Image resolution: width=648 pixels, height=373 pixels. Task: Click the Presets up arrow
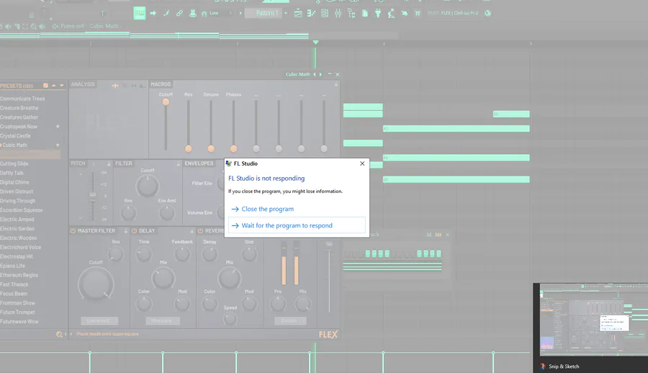tap(54, 86)
